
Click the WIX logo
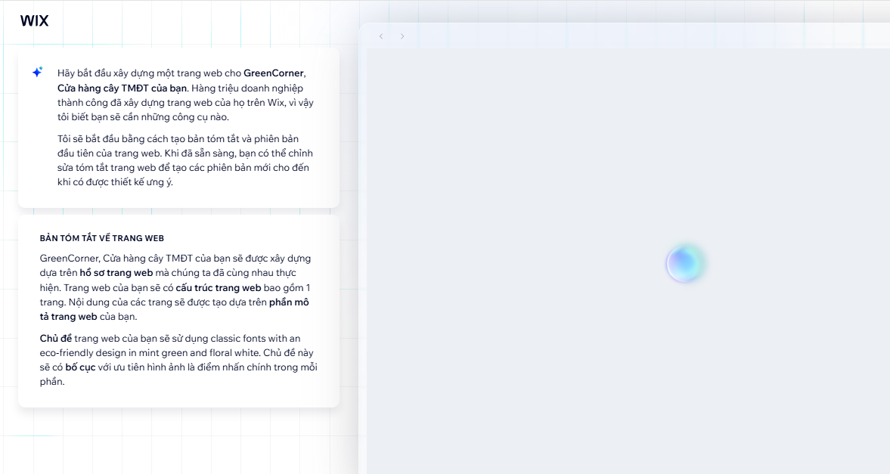pyautogui.click(x=34, y=21)
